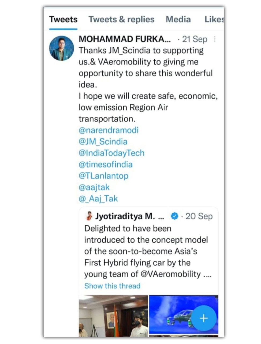Screen dimensions: 261x344
Task: Open the Tweets & replies tab
Action: [121, 19]
